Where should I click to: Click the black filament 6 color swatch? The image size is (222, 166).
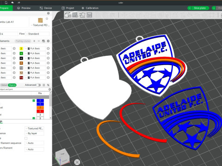[x=21, y=58]
